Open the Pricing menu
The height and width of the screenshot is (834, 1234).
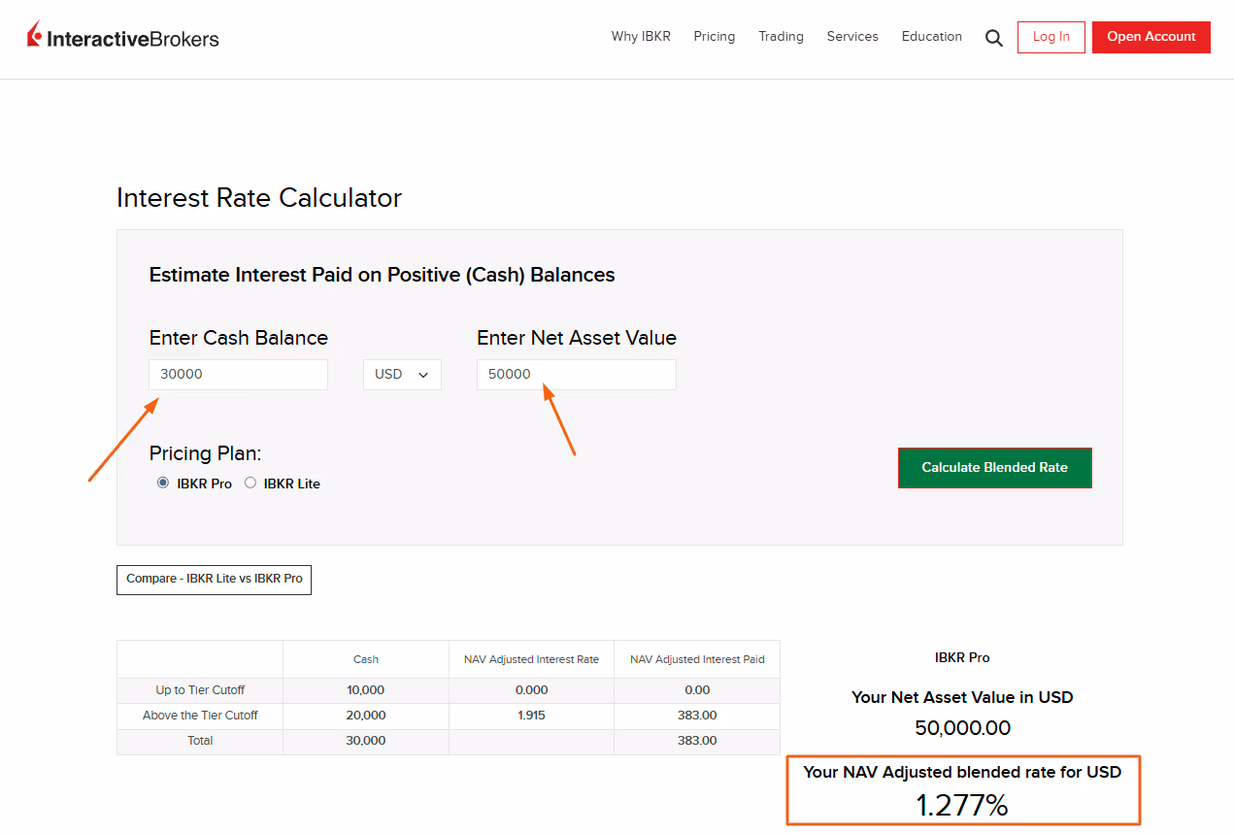(715, 37)
